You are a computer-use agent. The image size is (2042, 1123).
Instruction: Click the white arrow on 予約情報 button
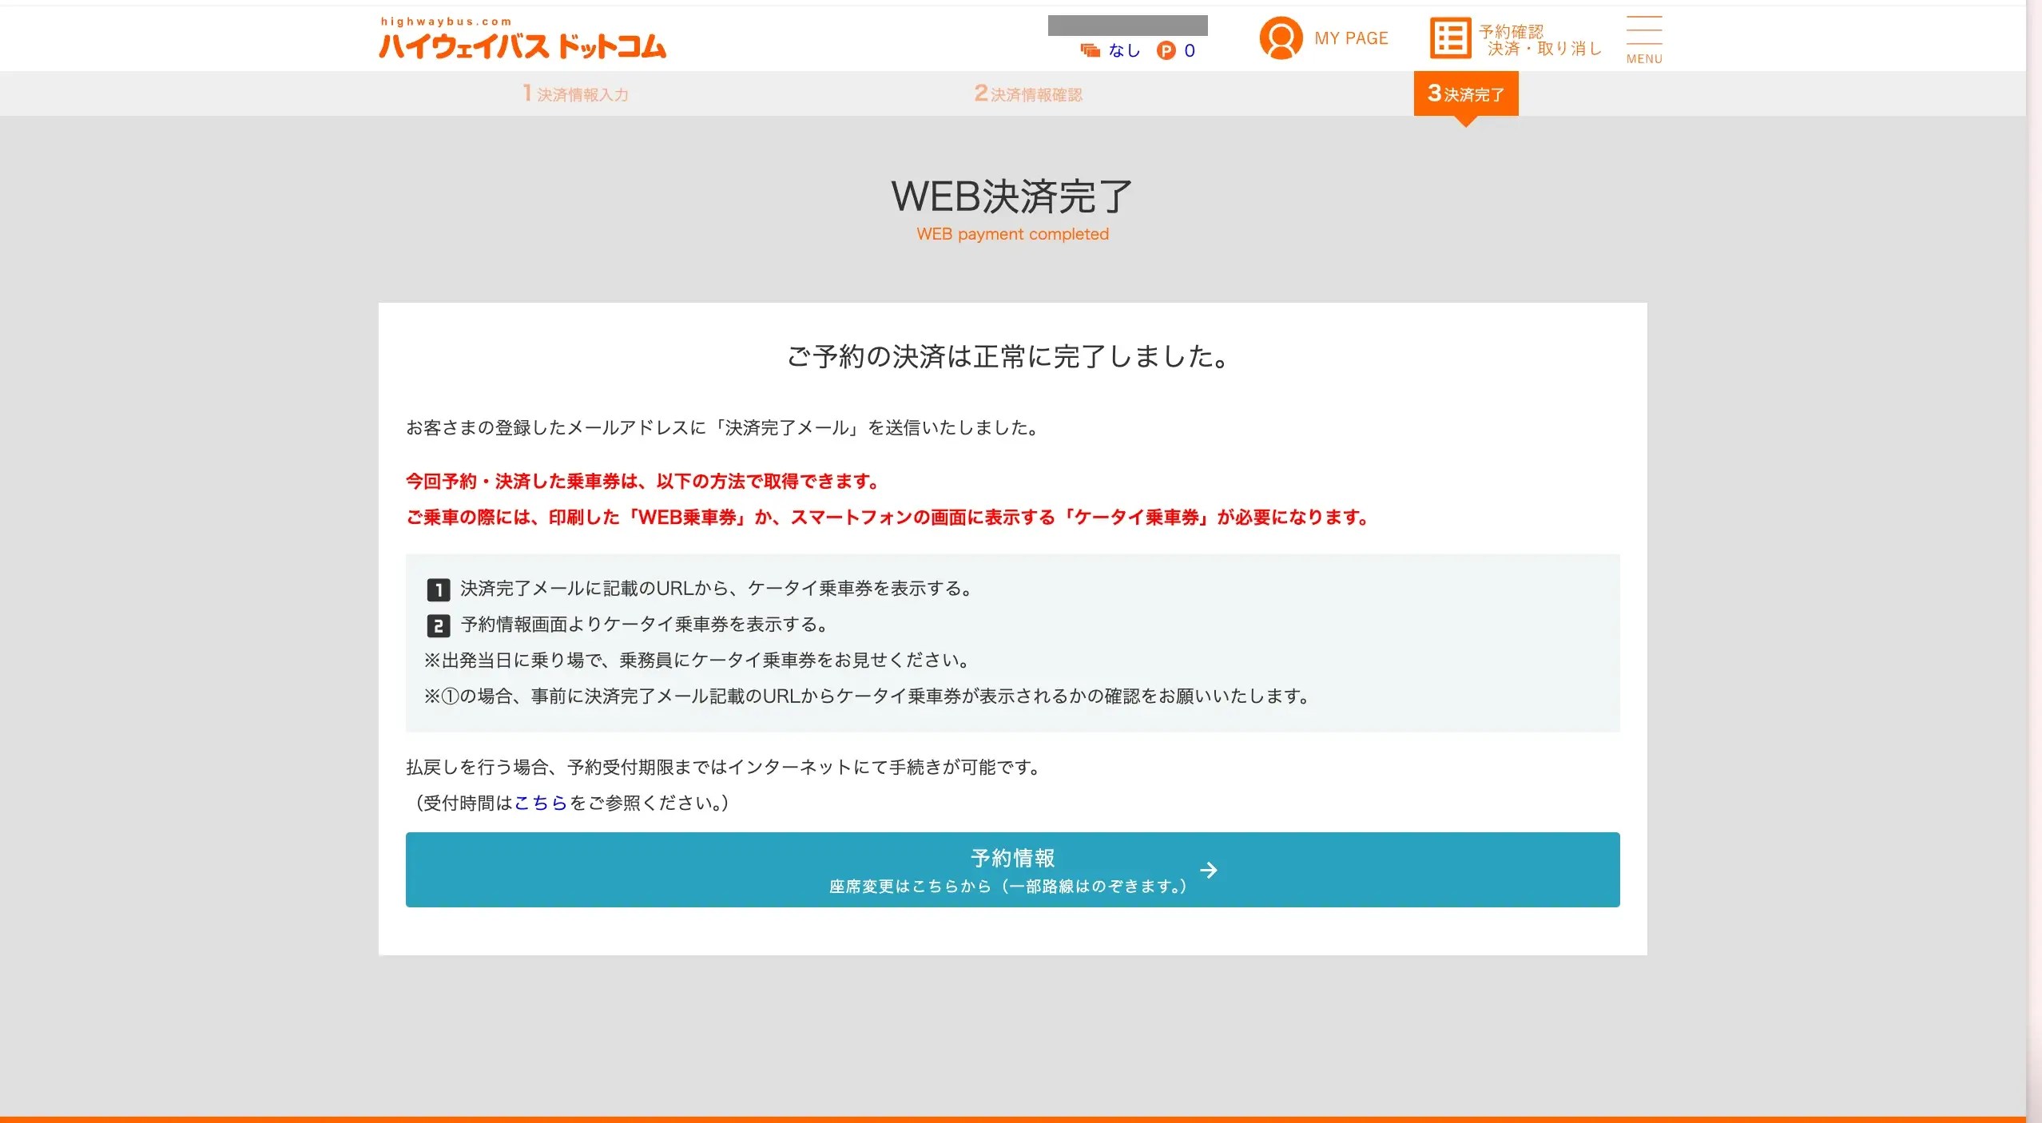(x=1209, y=870)
